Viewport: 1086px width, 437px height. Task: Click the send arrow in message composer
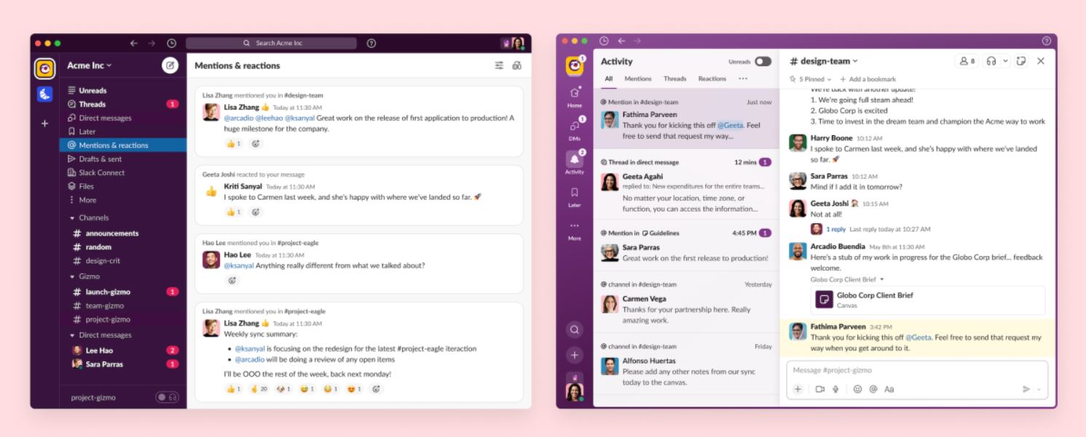click(x=1026, y=389)
